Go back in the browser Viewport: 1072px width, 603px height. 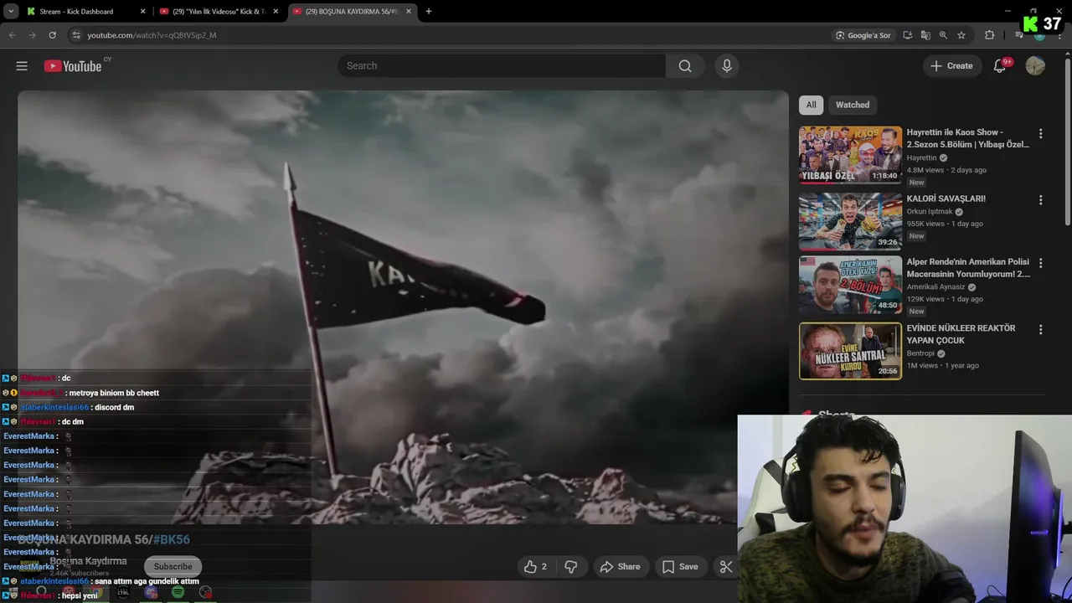pos(12,35)
